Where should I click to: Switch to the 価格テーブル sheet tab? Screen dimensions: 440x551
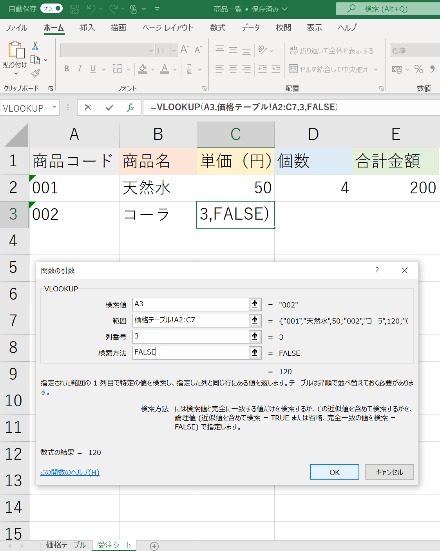(x=65, y=545)
